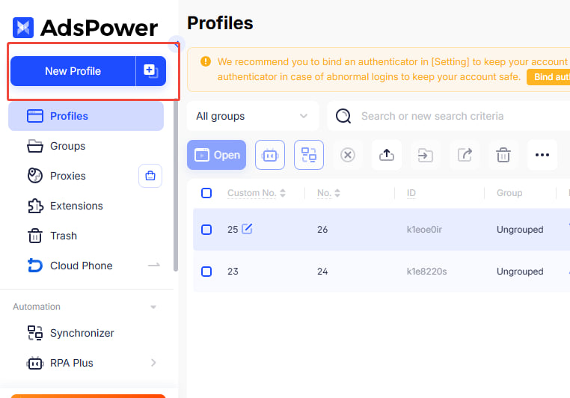Open the Profiles sidebar item
Screen dimensions: 570x398
pyautogui.click(x=86, y=116)
